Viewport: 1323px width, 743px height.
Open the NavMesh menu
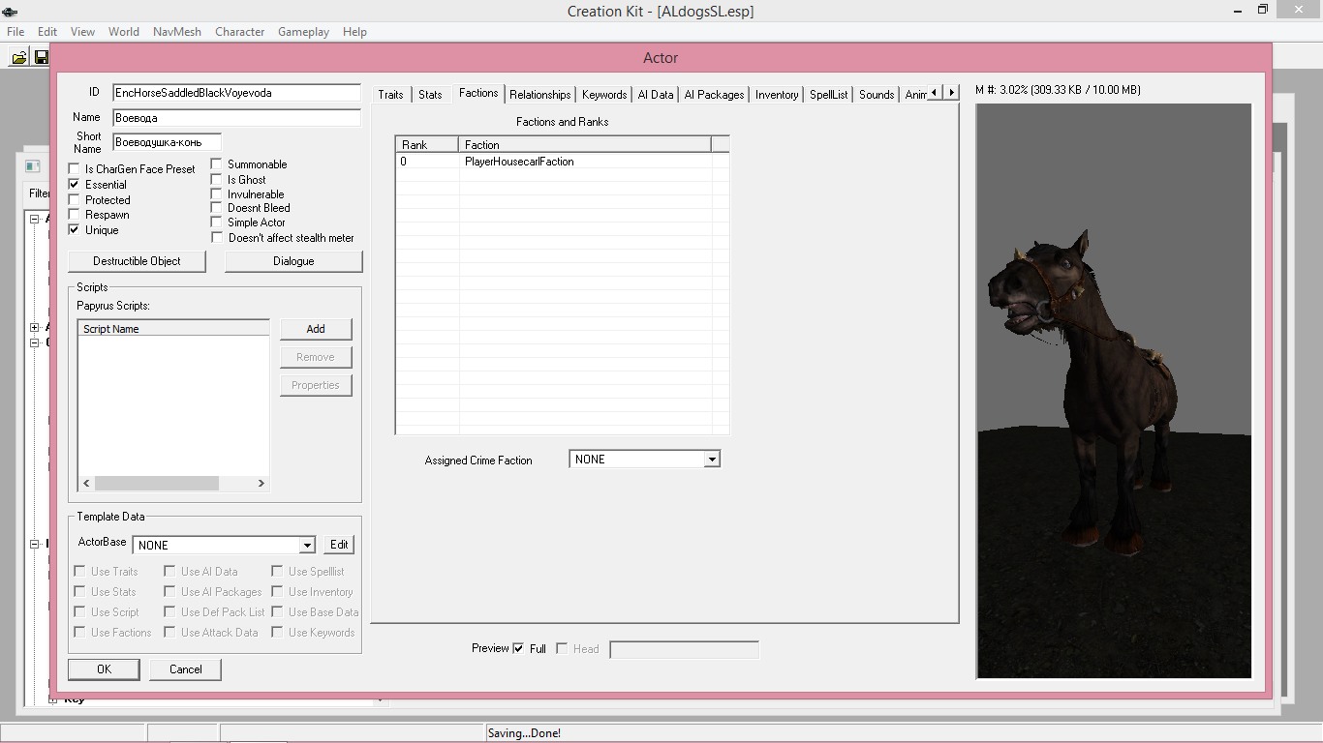(176, 32)
